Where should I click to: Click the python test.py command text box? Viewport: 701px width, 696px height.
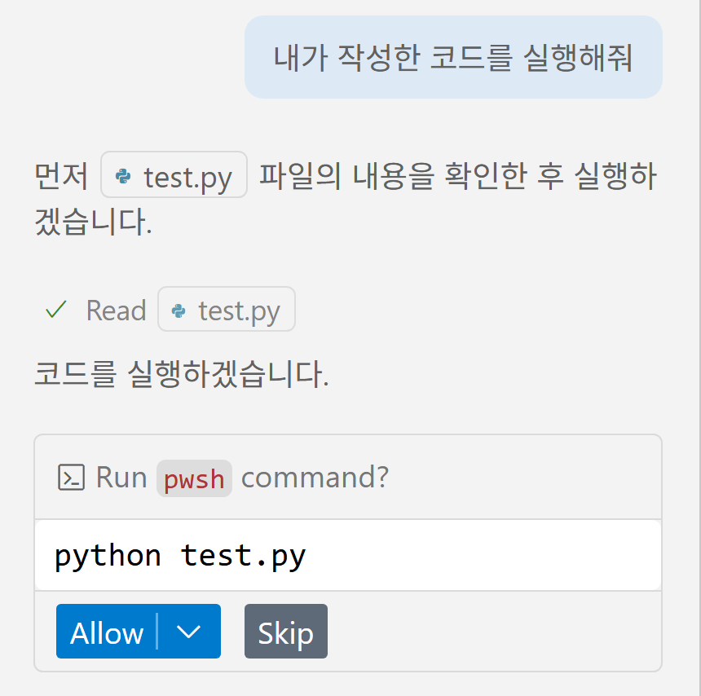coord(348,555)
